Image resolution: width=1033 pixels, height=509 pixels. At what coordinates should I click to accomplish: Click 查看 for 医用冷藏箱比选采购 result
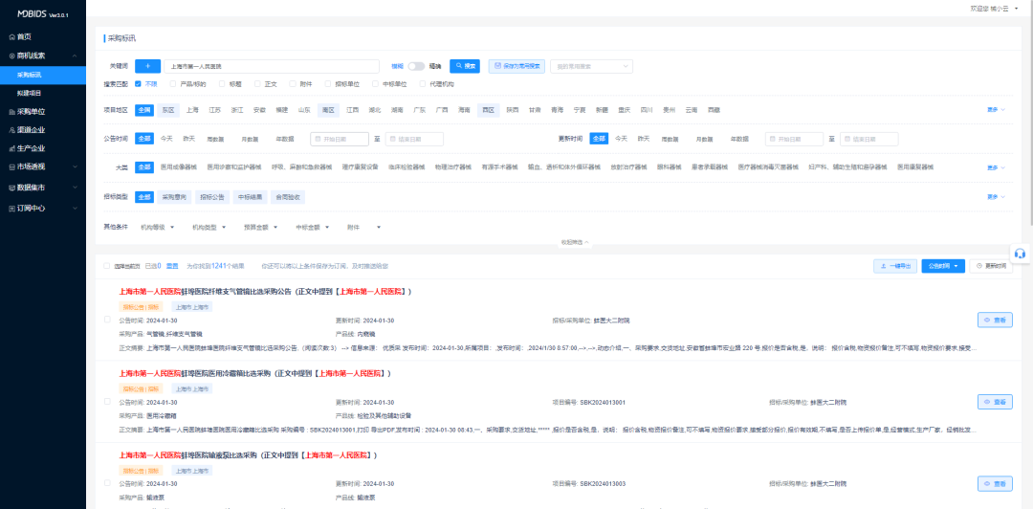(995, 402)
